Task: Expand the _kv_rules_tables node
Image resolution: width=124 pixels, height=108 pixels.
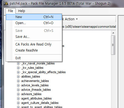Action: tap(18, 68)
